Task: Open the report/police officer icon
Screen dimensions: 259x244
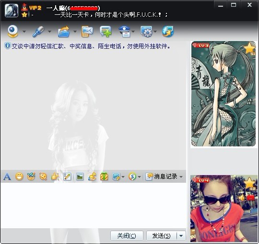Action: [x=125, y=31]
